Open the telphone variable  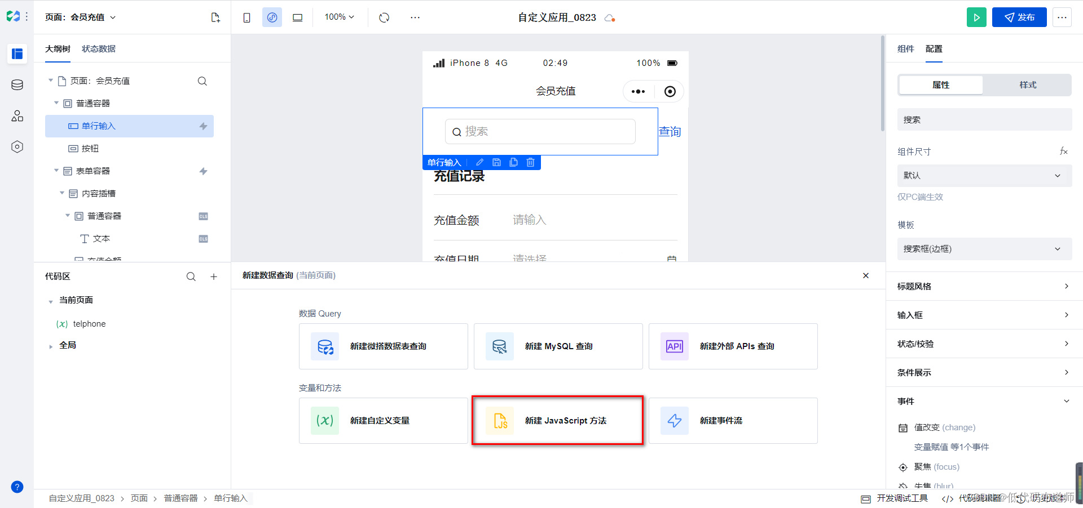[89, 324]
